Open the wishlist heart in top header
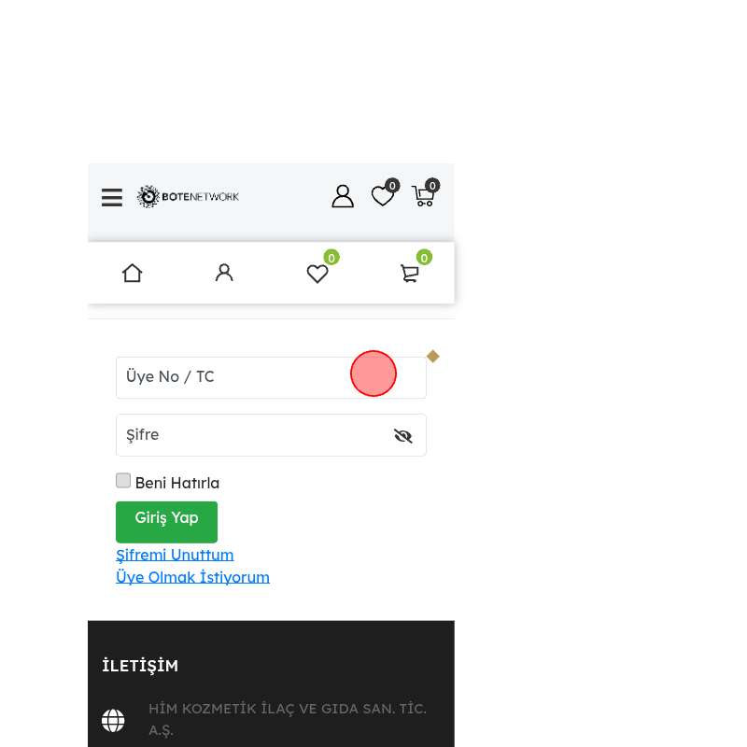 click(385, 193)
